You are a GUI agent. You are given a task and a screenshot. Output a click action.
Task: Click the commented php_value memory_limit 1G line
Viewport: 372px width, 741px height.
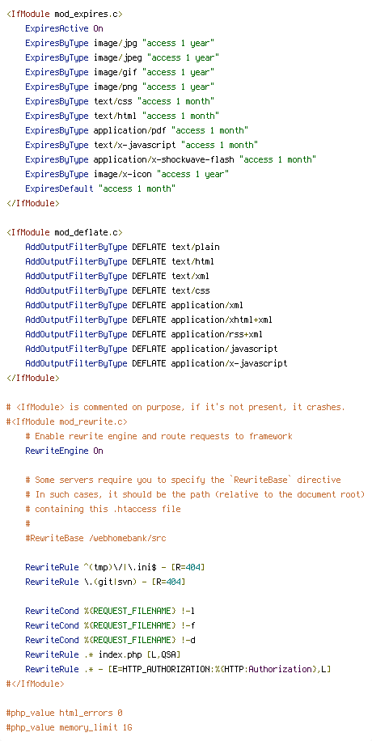point(70,728)
